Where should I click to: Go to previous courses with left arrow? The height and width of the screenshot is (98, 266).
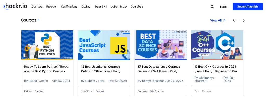[235, 20]
